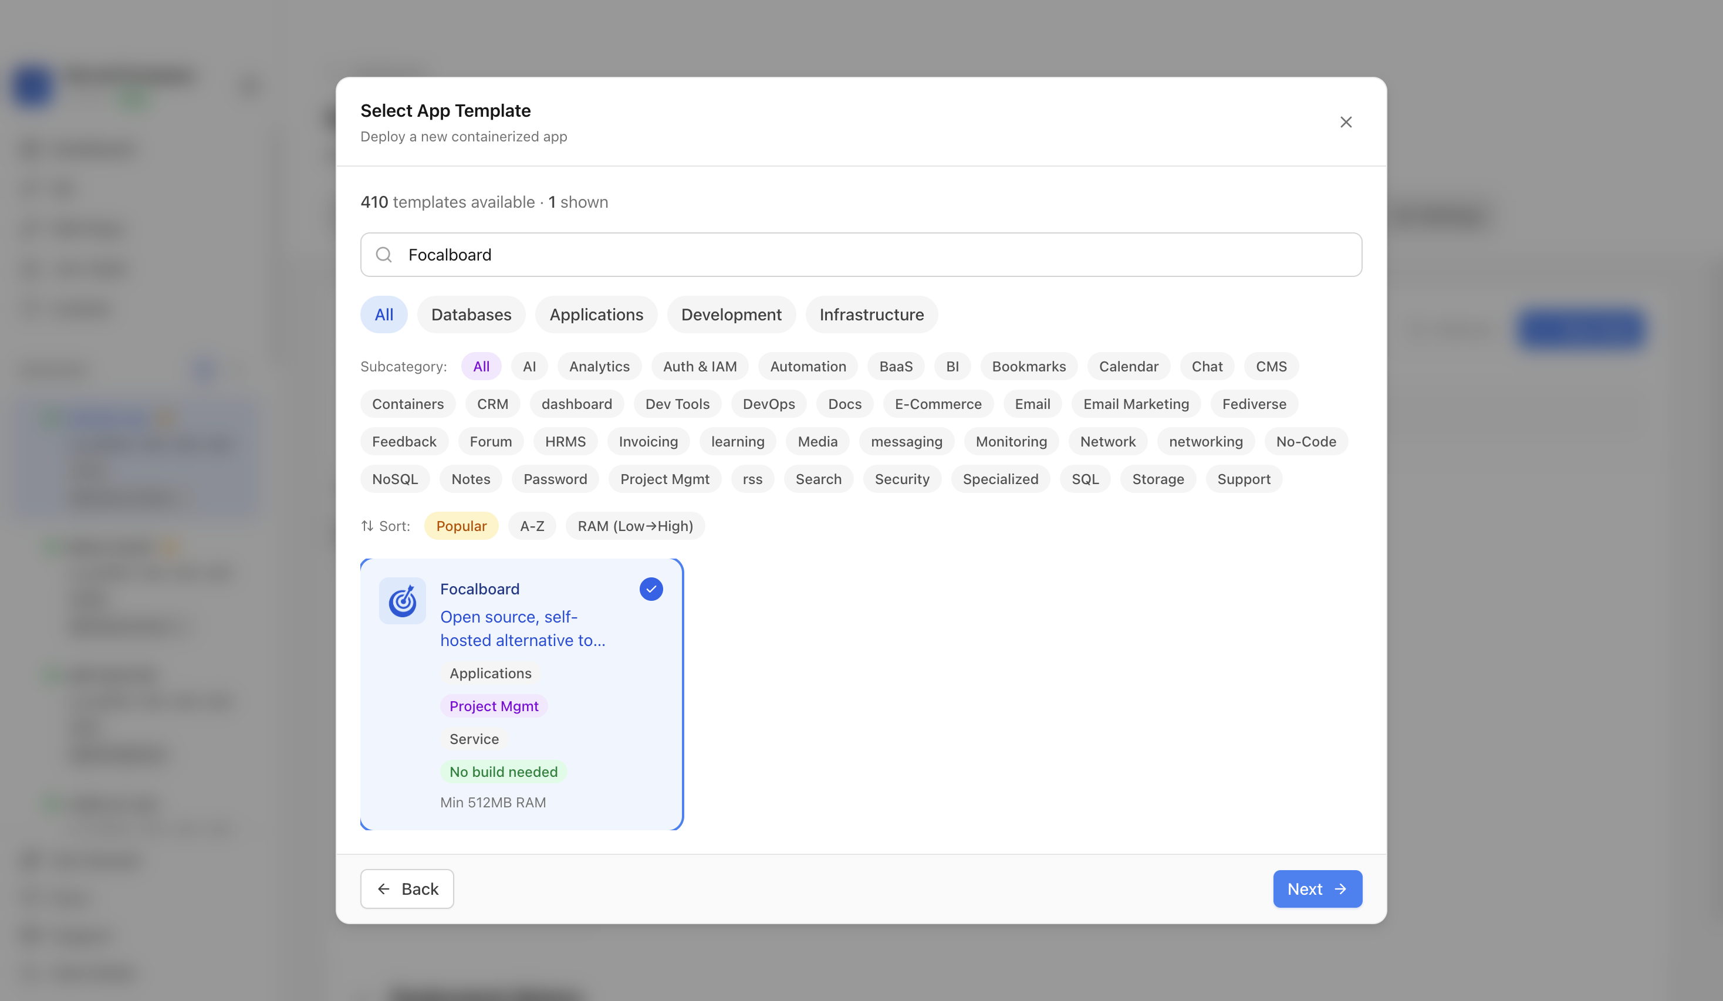Filter by Fediverse subcategory
The image size is (1723, 1001).
coord(1254,404)
